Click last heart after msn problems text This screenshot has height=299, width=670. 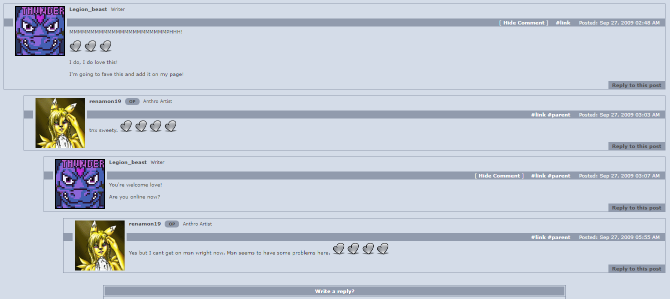point(383,248)
